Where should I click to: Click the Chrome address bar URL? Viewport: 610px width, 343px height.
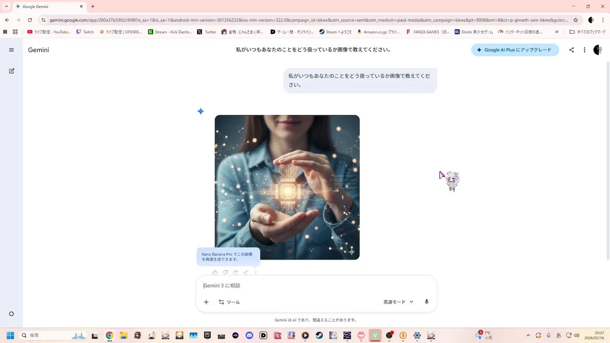309,20
